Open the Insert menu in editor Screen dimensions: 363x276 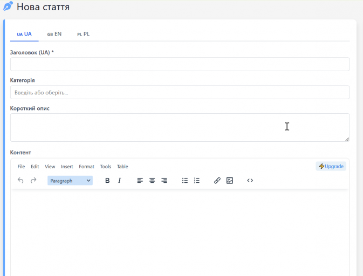click(67, 167)
